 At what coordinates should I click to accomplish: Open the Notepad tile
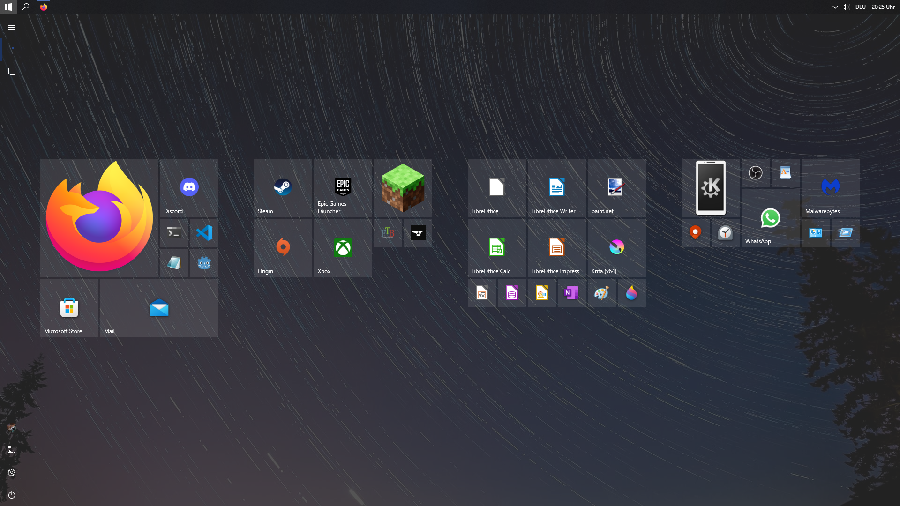pos(174,263)
